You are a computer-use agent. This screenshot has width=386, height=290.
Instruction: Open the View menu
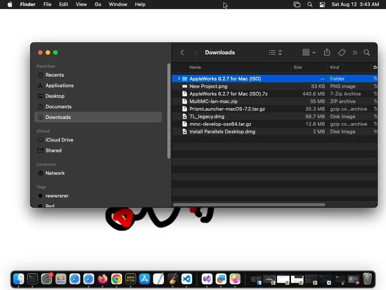[81, 5]
